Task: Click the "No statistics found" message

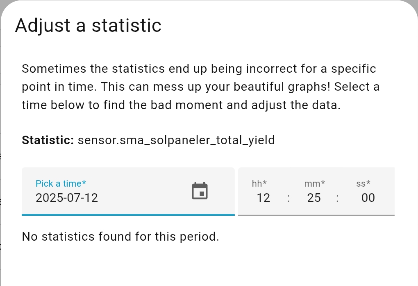Action: coord(120,237)
